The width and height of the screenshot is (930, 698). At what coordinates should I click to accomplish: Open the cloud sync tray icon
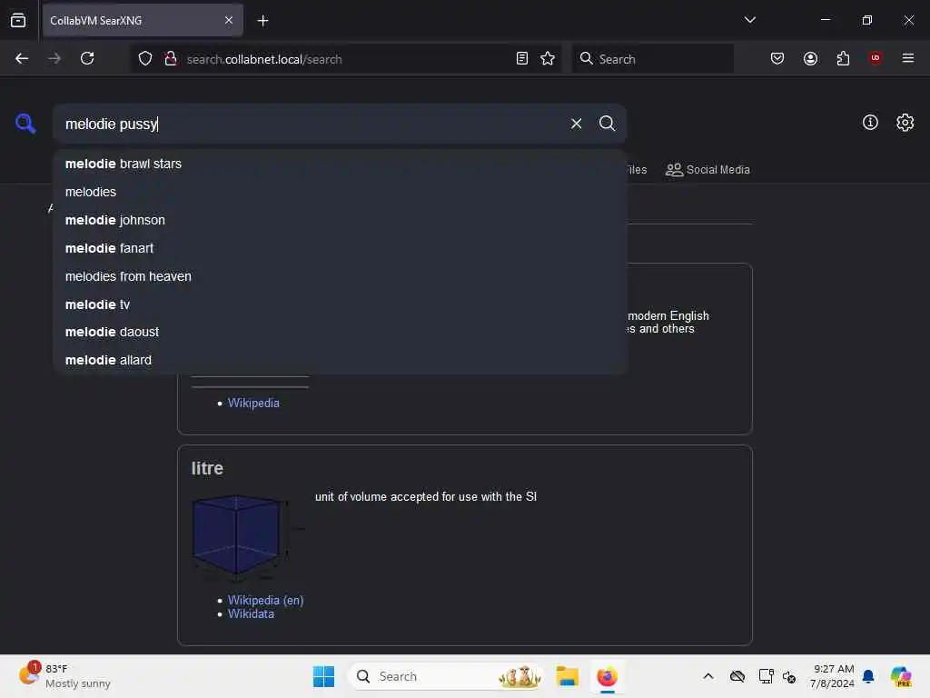pos(737,676)
